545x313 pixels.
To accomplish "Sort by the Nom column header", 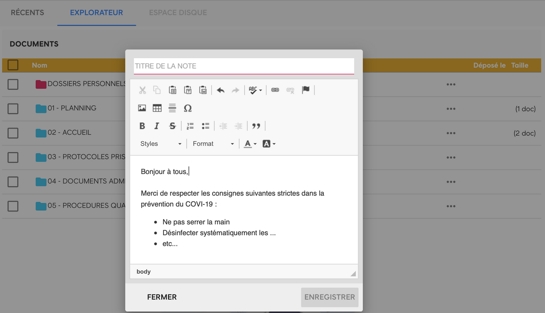I will (40, 65).
